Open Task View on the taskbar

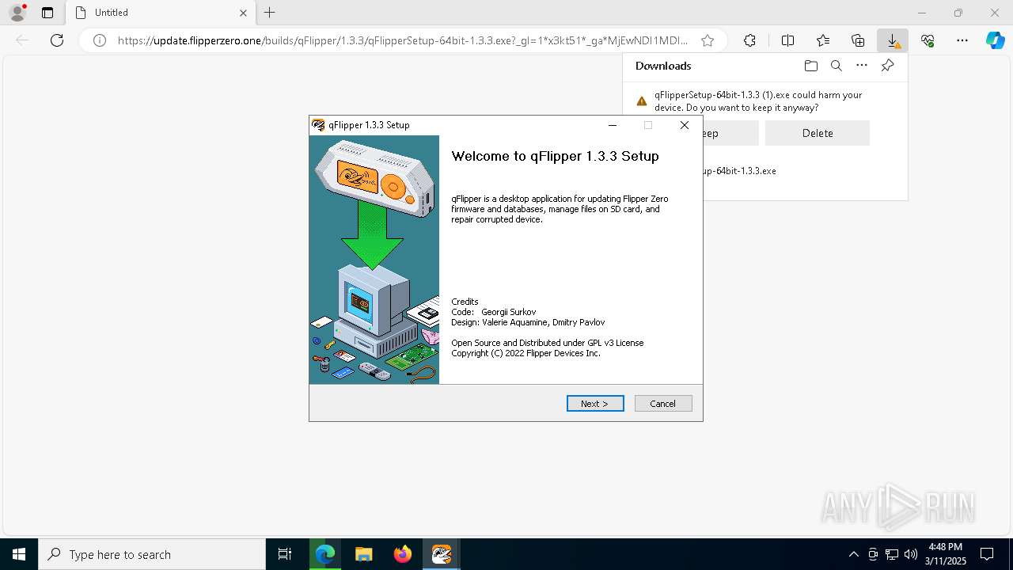coord(285,554)
